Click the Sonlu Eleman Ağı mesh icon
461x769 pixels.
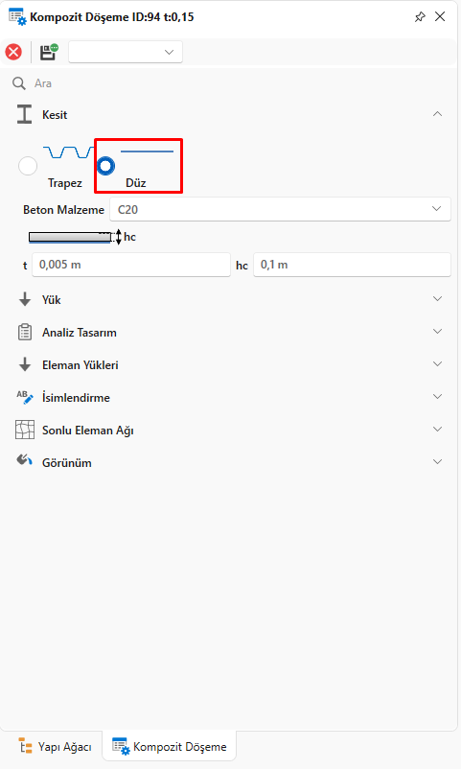25,430
